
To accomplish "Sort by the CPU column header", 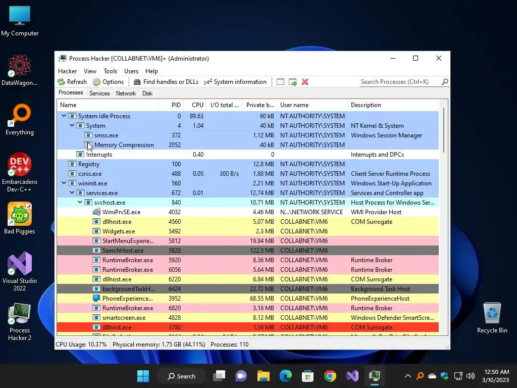I will point(195,105).
